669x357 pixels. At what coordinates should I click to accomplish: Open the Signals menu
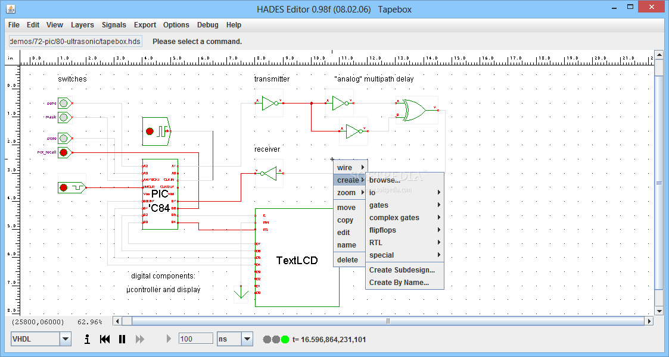pyautogui.click(x=114, y=25)
